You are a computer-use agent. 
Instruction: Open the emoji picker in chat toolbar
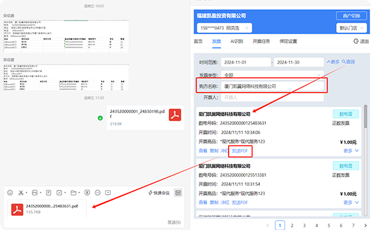click(10, 193)
